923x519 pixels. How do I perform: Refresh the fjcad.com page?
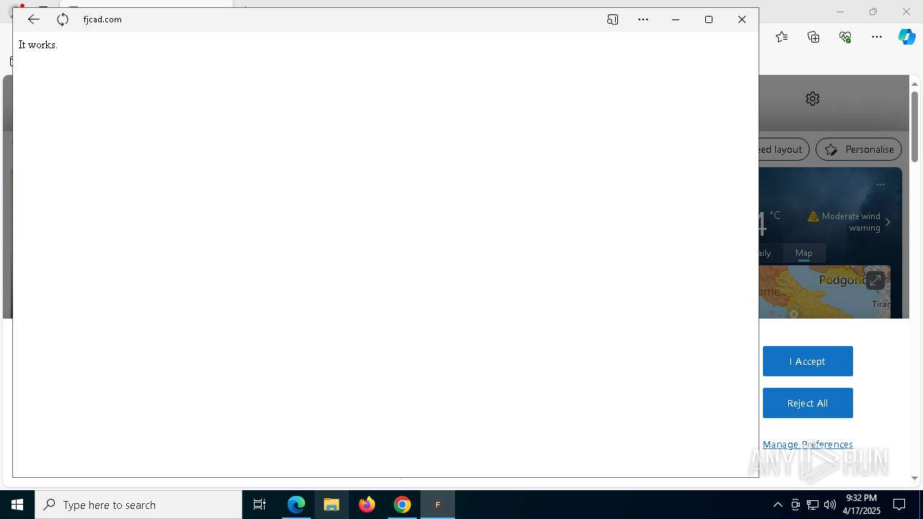63,19
